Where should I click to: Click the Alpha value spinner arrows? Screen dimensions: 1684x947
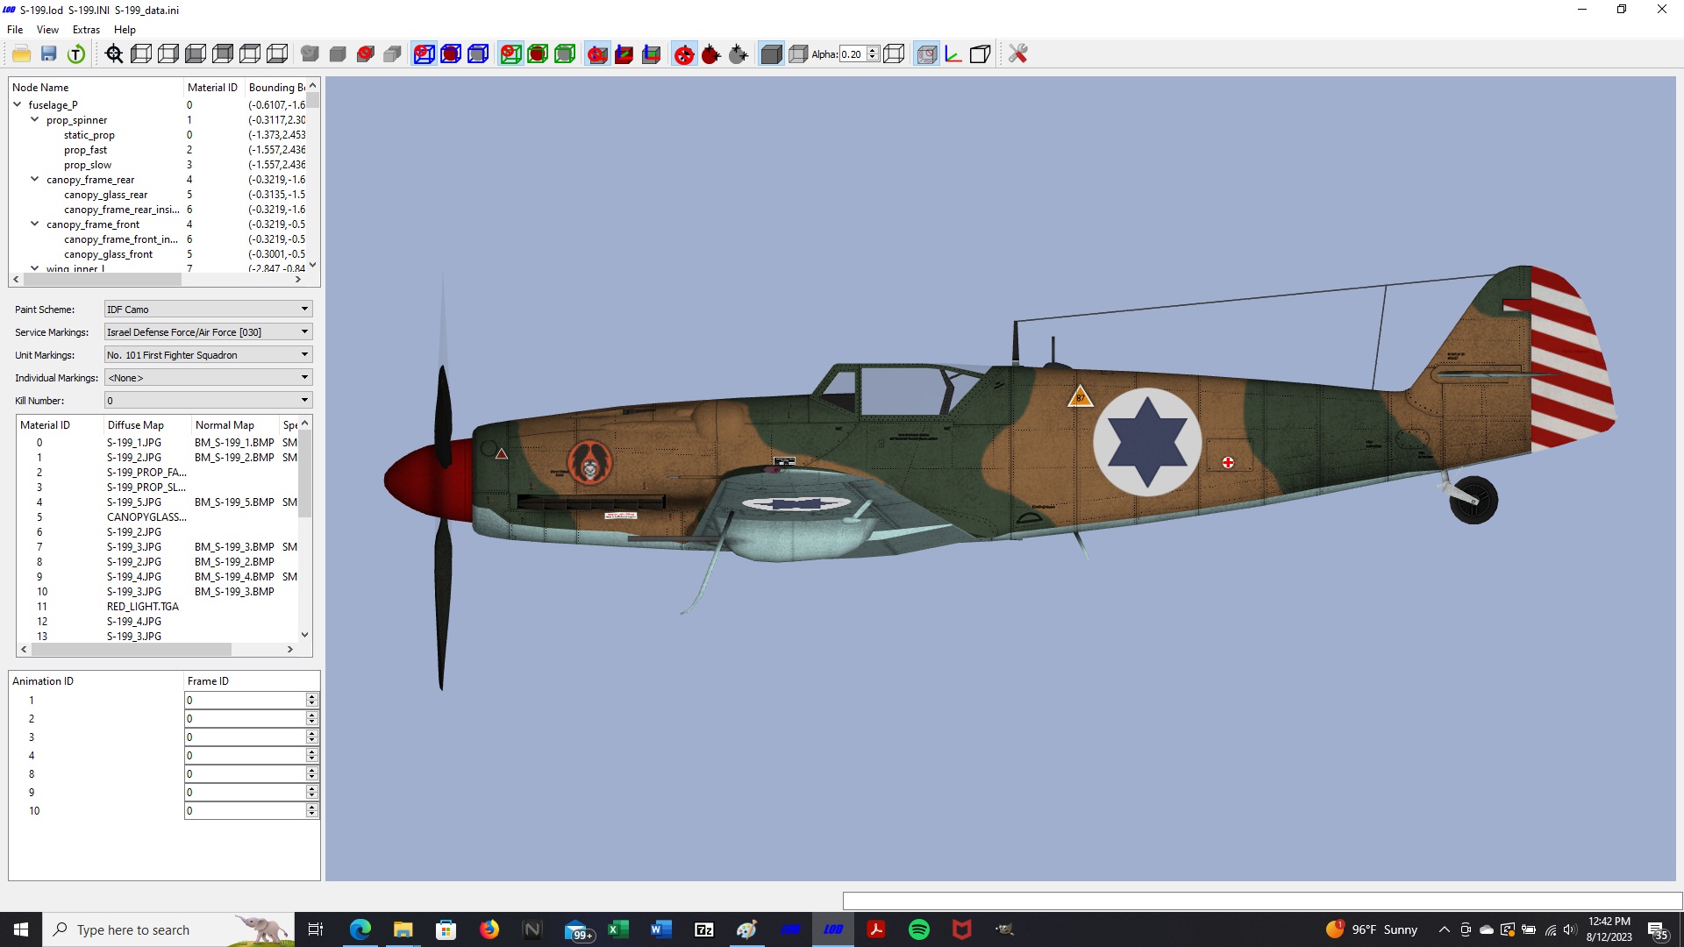point(873,54)
